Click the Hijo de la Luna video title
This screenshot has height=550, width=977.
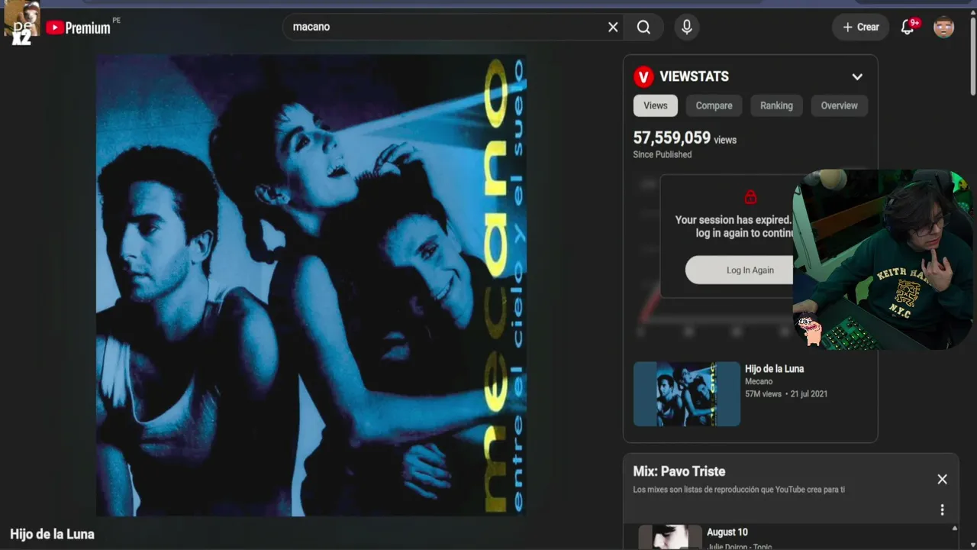click(x=52, y=535)
